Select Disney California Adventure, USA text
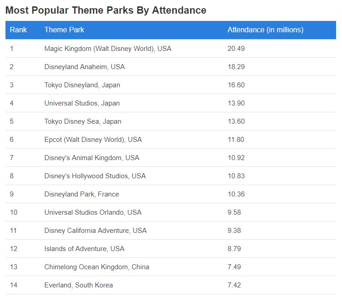The image size is (342, 297). pos(96,231)
